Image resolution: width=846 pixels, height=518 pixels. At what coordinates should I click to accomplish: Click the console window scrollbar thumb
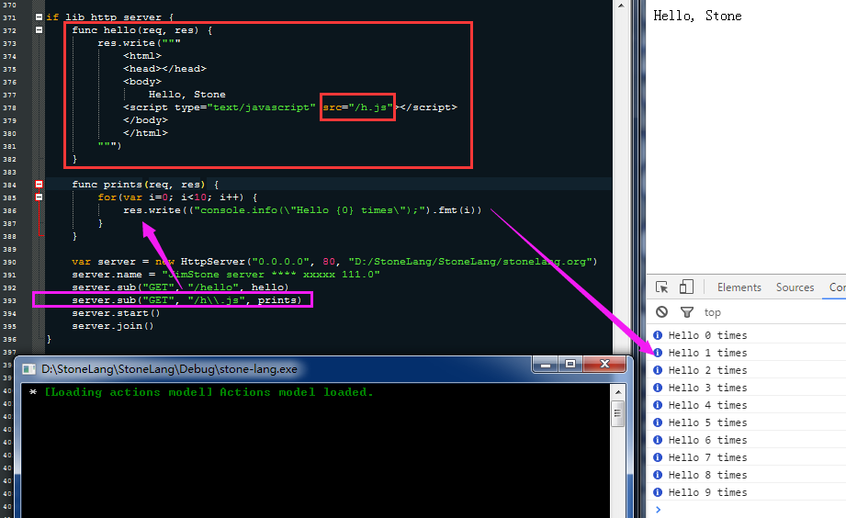tap(618, 414)
